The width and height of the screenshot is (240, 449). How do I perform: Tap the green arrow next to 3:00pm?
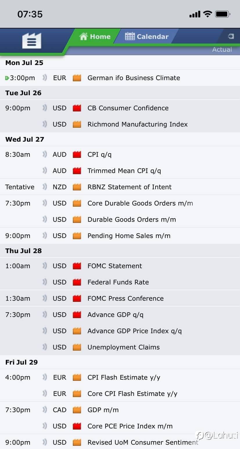7,78
